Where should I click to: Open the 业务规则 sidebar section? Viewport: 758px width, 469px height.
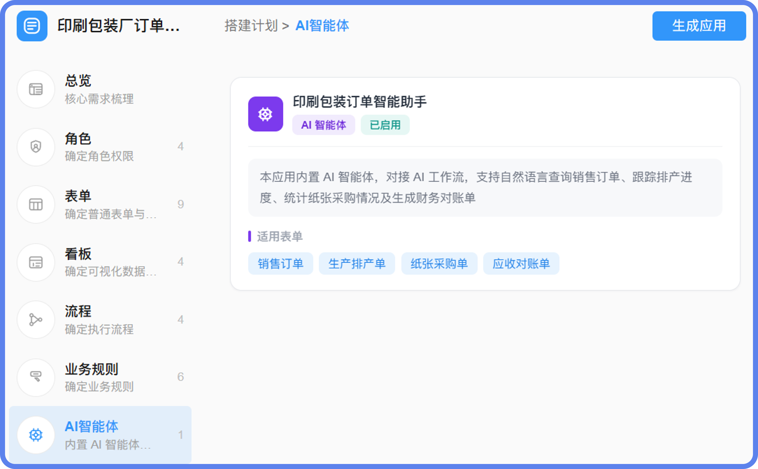click(100, 377)
